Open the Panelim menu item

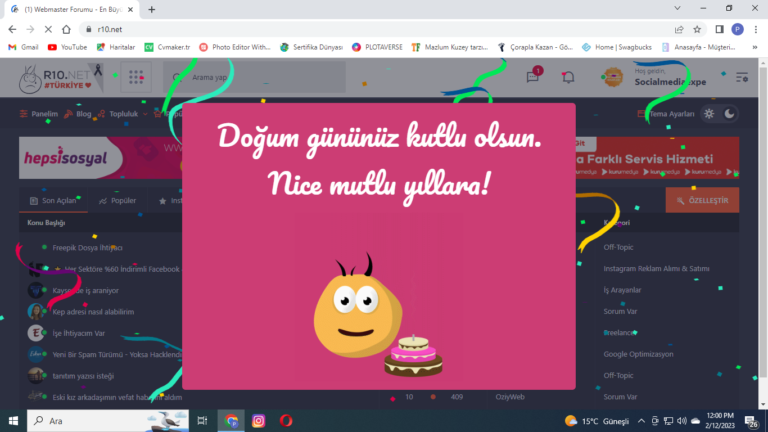(x=38, y=114)
